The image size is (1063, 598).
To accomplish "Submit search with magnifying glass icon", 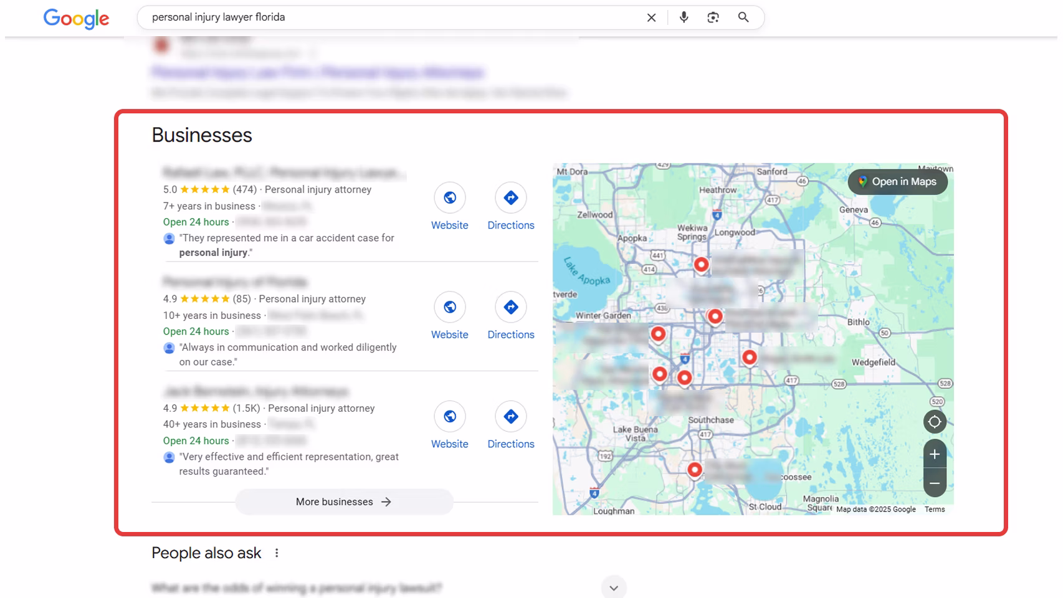I will (743, 17).
